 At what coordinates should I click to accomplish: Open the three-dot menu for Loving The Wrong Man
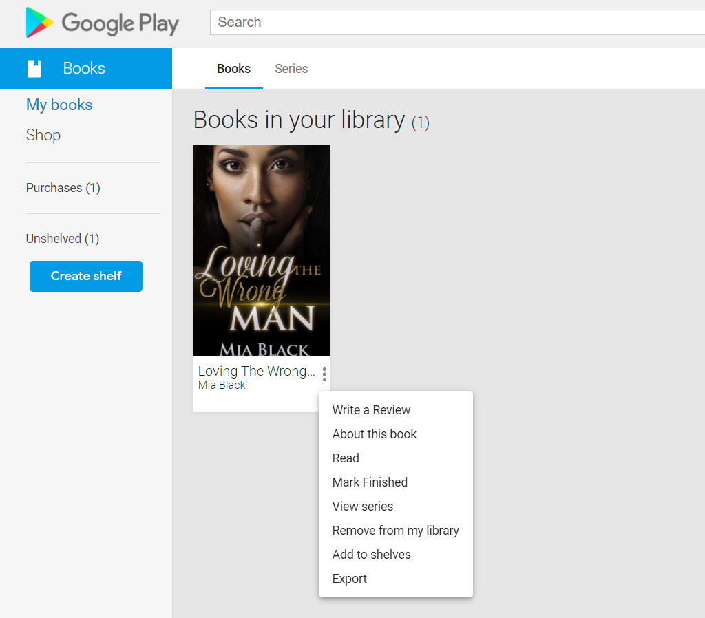pos(324,374)
